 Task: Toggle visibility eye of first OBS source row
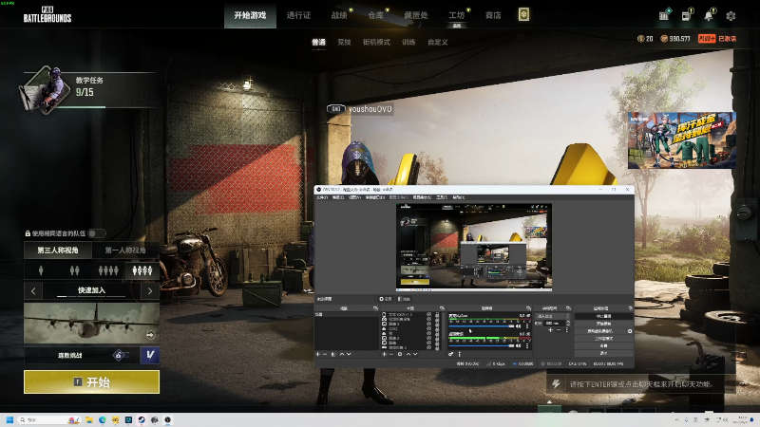[x=429, y=314]
